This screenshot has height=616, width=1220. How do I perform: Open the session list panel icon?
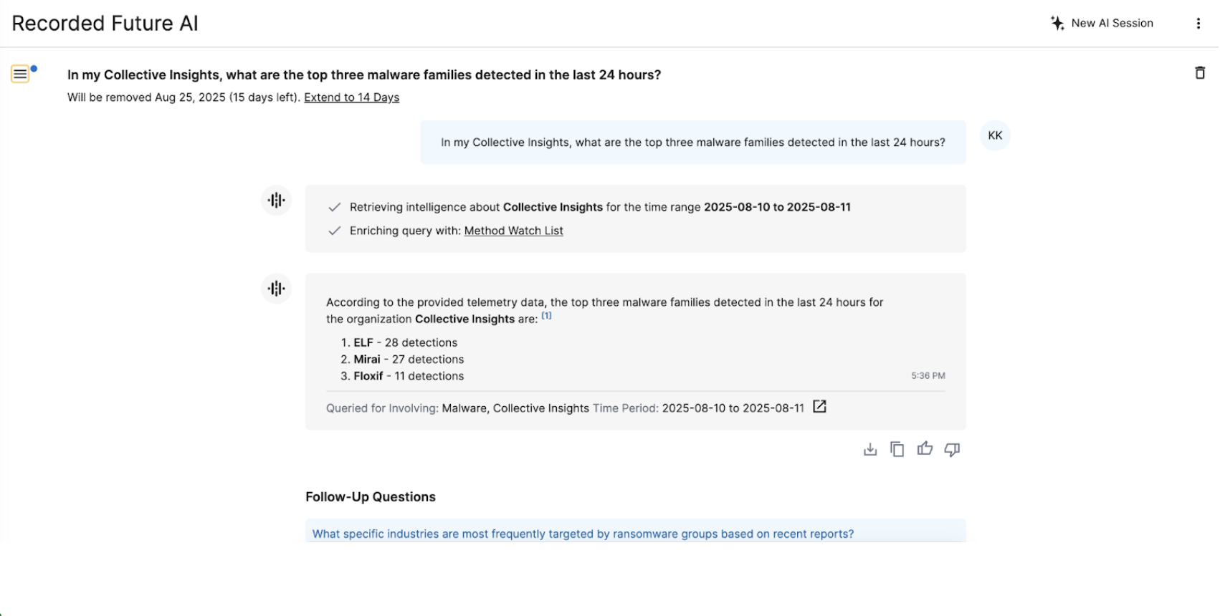21,74
